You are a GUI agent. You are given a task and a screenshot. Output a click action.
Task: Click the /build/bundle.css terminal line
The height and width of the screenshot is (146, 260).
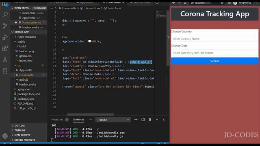[110, 133]
